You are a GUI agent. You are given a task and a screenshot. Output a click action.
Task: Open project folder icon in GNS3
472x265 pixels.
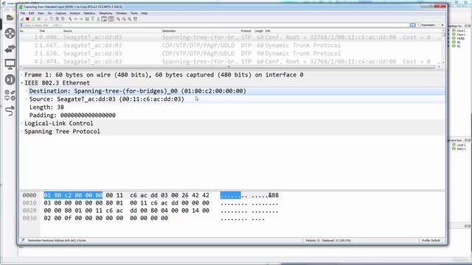click(x=10, y=18)
